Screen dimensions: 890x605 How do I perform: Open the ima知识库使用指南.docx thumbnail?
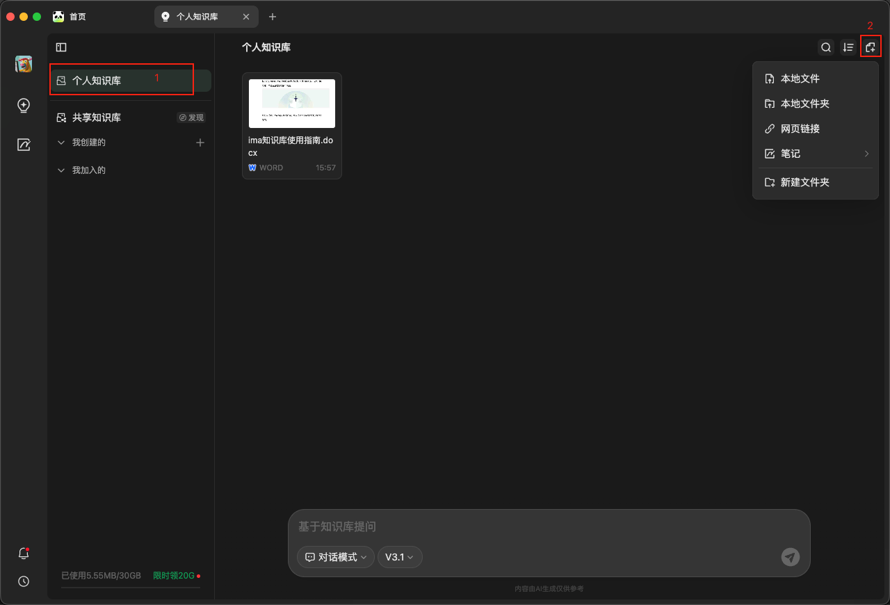[x=292, y=104]
